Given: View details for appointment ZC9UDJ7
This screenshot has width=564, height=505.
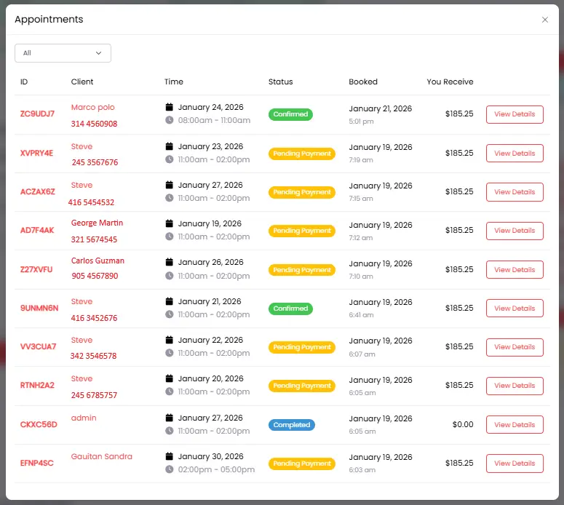Looking at the screenshot, I should click(515, 114).
